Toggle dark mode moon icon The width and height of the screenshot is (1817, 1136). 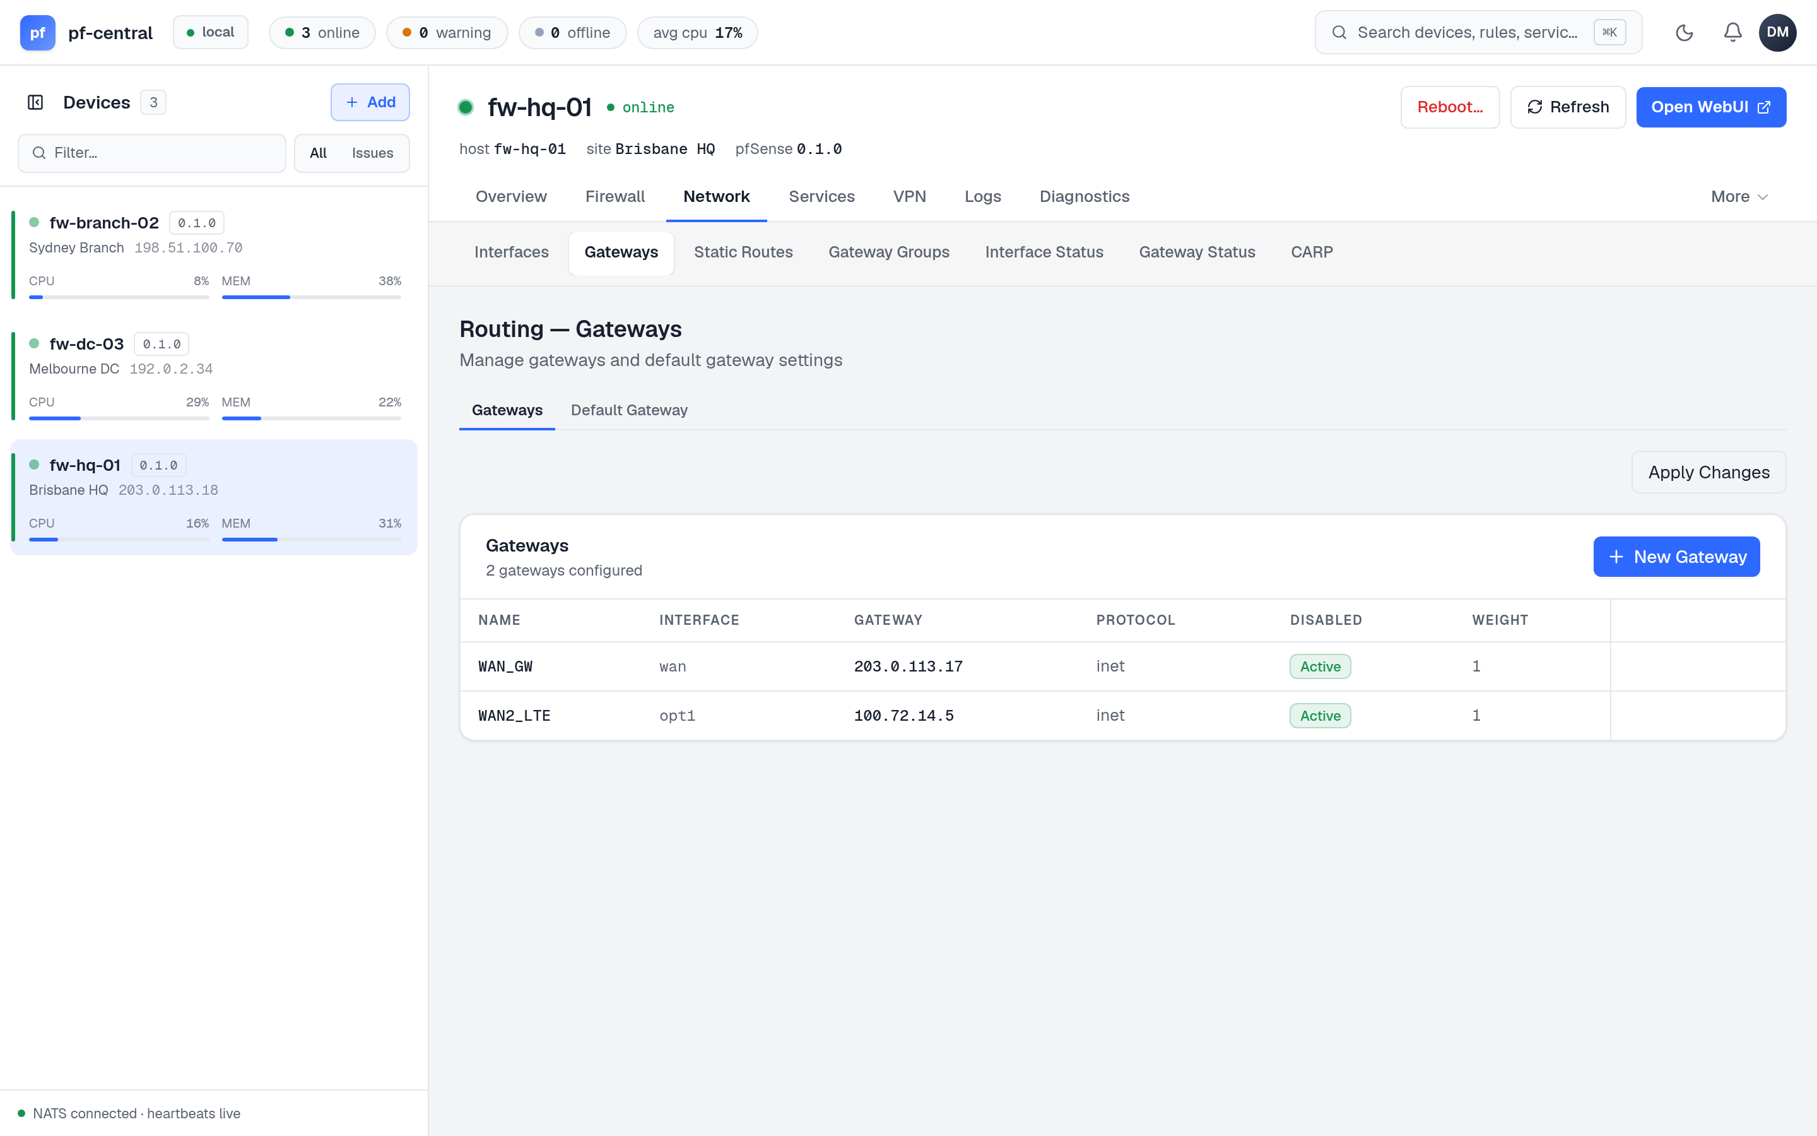[x=1684, y=32]
